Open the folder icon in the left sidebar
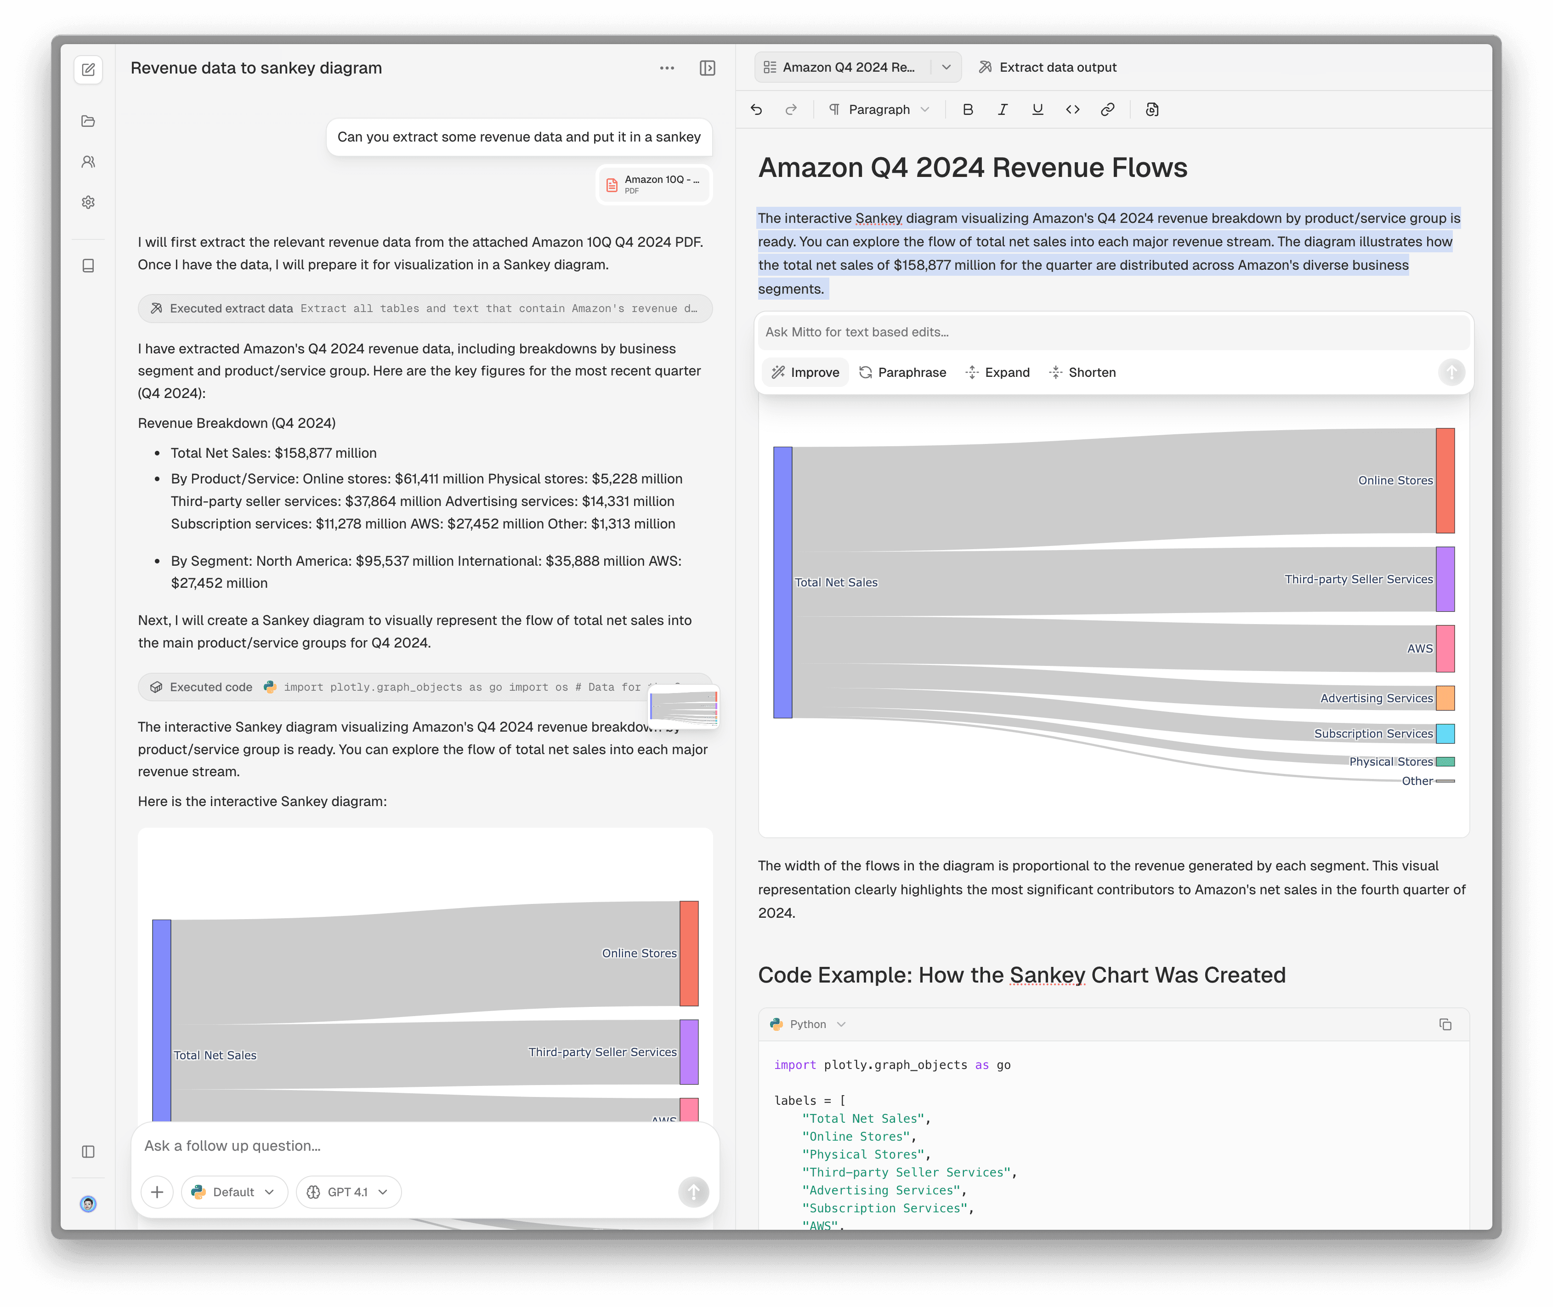Viewport: 1553px width, 1307px height. coord(88,121)
